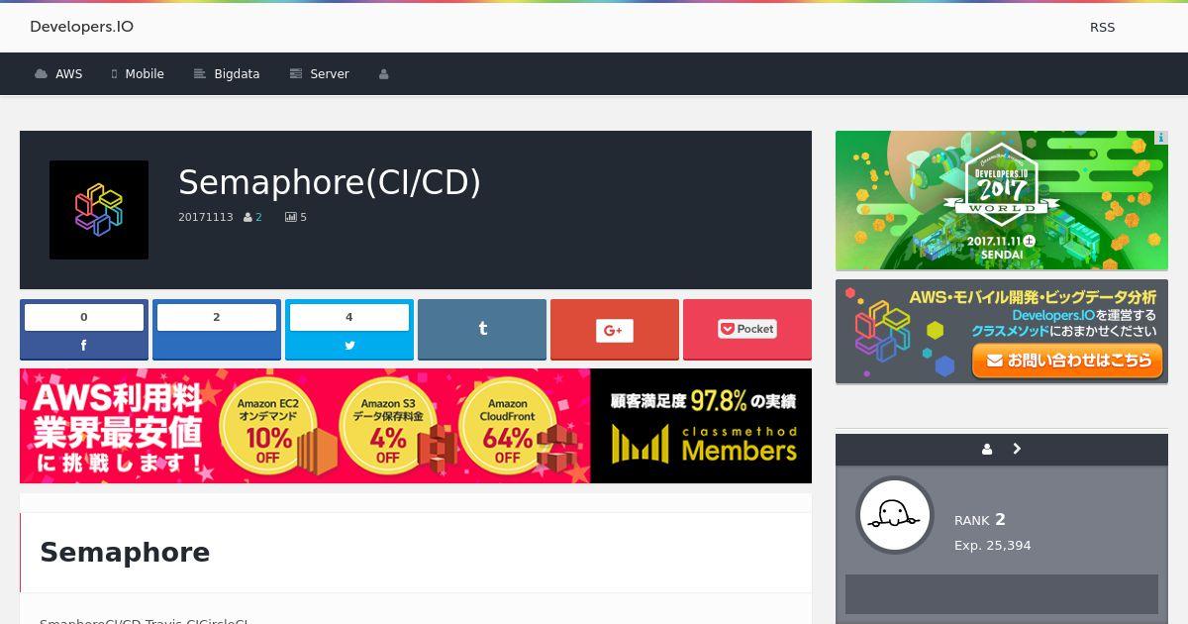Share the article on Google Plus

(x=615, y=330)
